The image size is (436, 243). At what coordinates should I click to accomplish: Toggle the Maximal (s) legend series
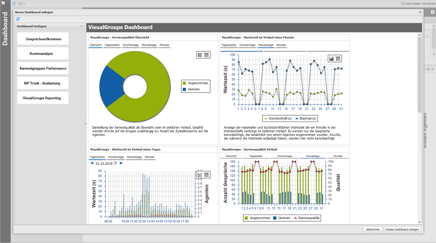coord(305,119)
